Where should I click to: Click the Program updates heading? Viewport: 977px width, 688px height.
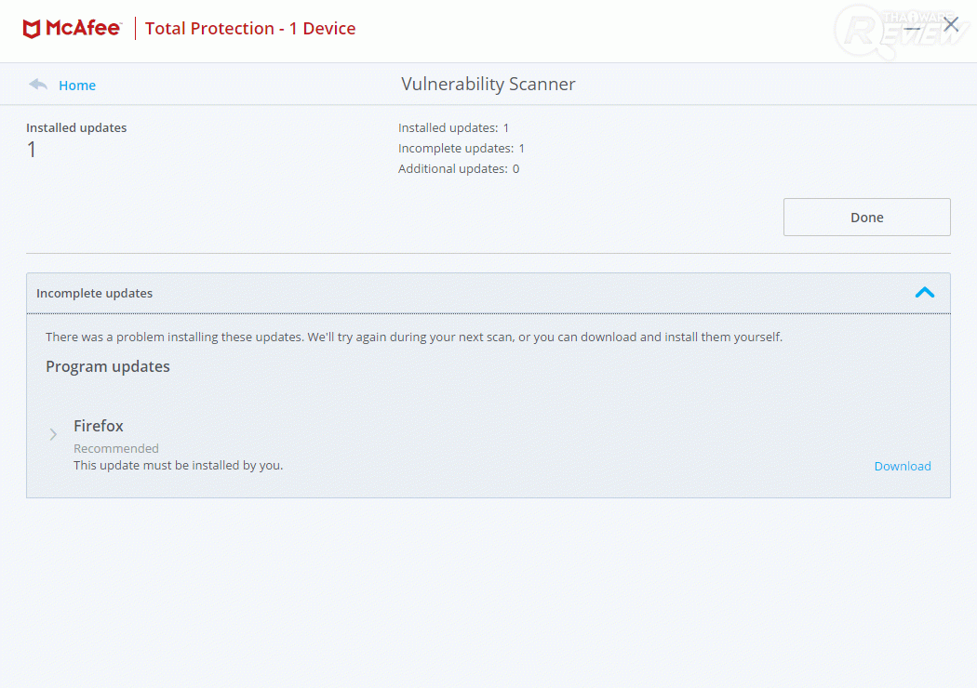pyautogui.click(x=108, y=366)
